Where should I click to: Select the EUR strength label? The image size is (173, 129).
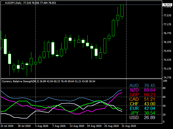point(134,108)
